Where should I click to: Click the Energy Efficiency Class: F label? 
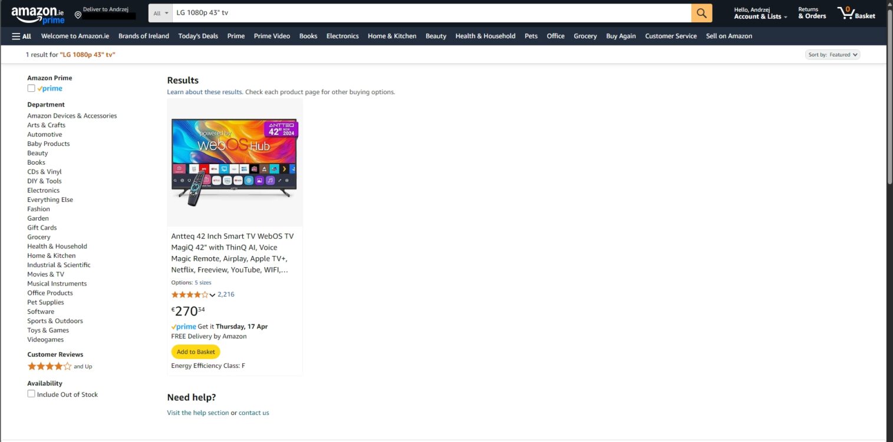click(x=208, y=366)
